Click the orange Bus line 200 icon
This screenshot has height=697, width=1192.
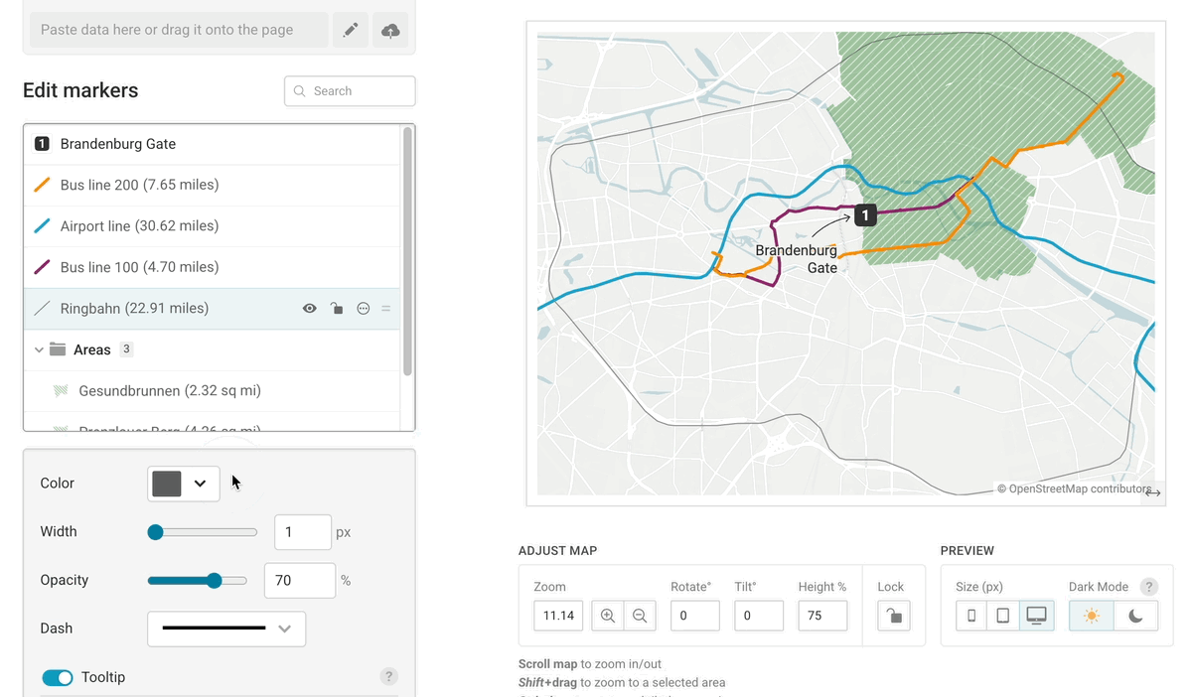click(42, 185)
